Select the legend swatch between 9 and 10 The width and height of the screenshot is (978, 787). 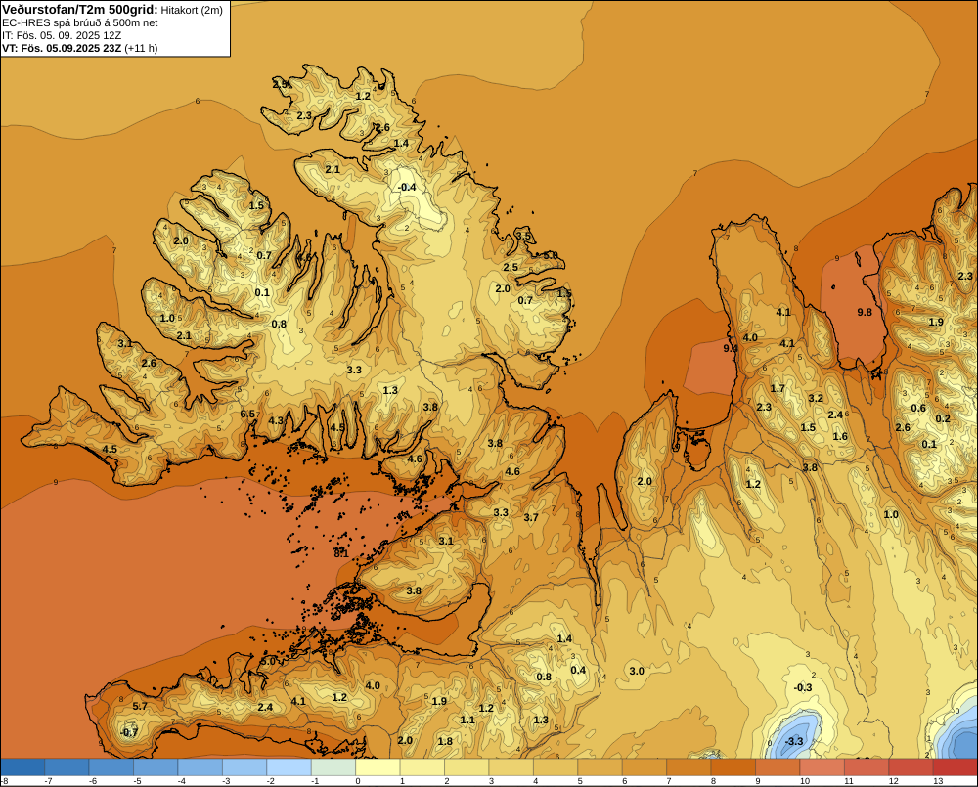778,766
